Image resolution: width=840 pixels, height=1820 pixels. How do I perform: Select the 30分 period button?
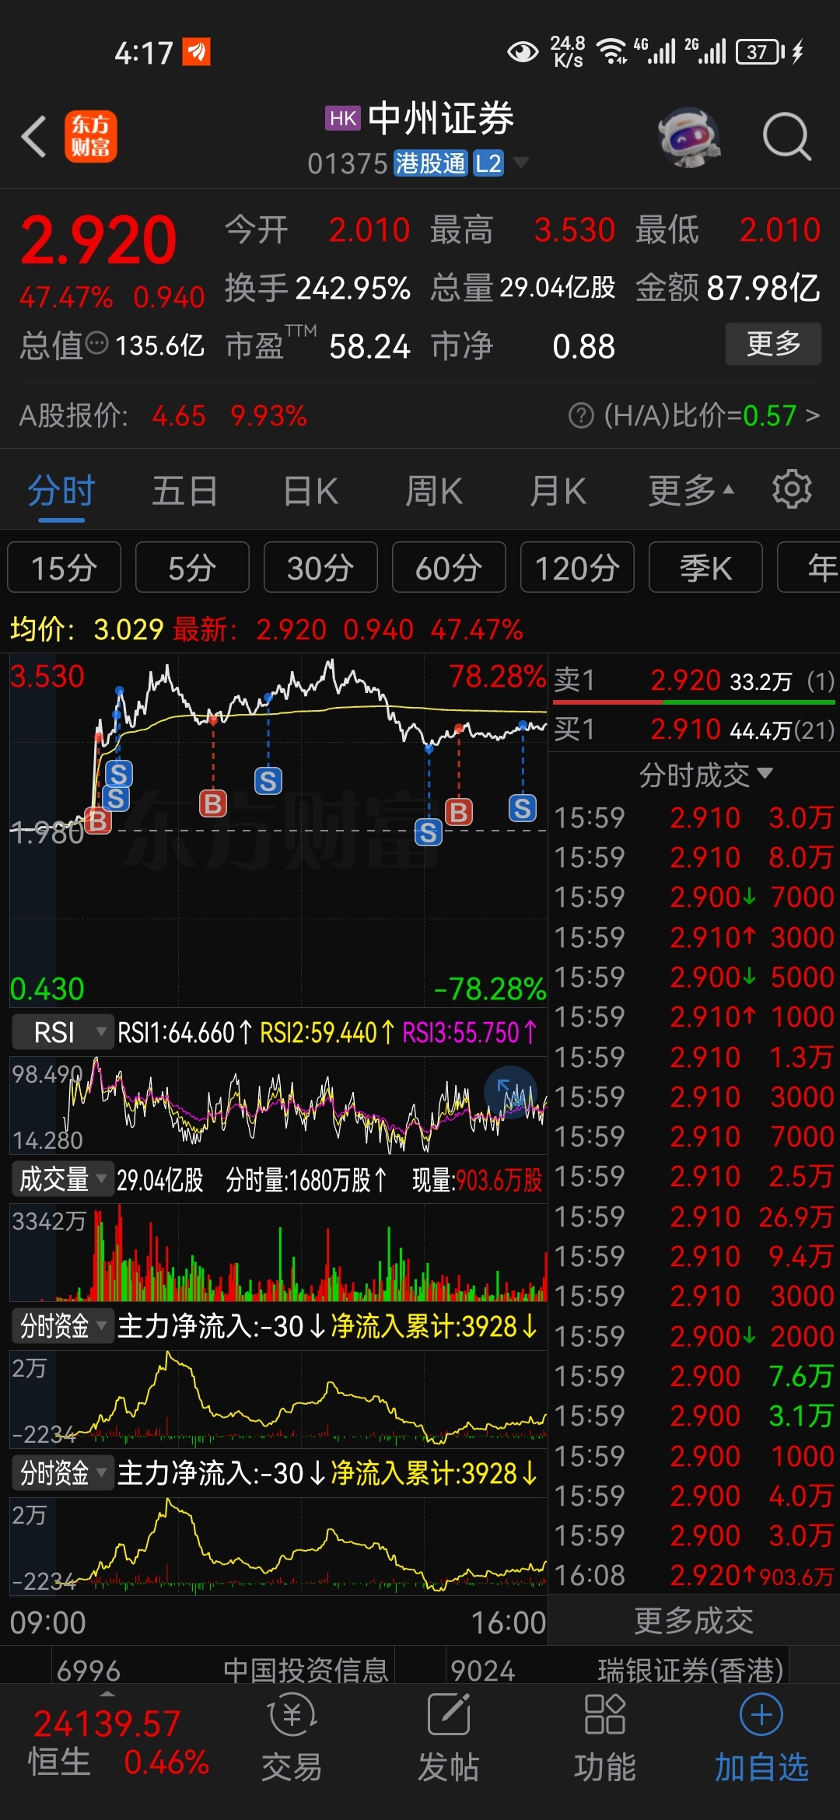tap(320, 568)
